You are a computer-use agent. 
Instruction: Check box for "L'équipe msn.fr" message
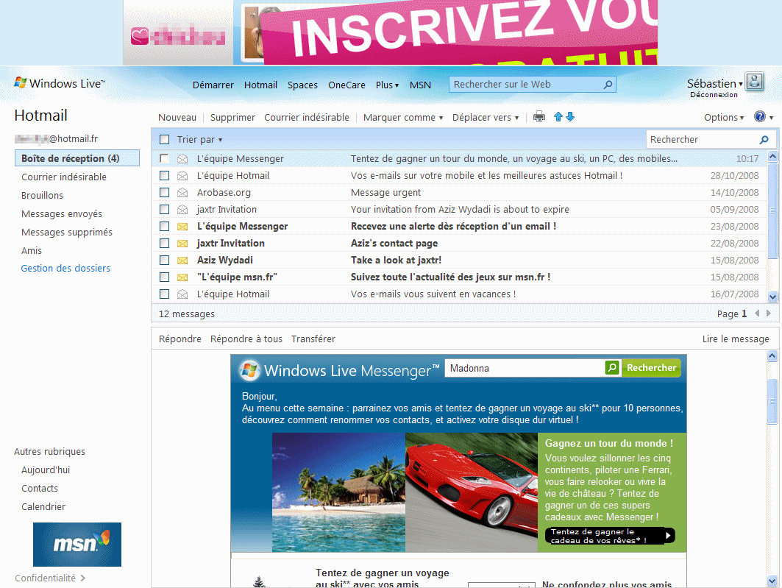(164, 277)
